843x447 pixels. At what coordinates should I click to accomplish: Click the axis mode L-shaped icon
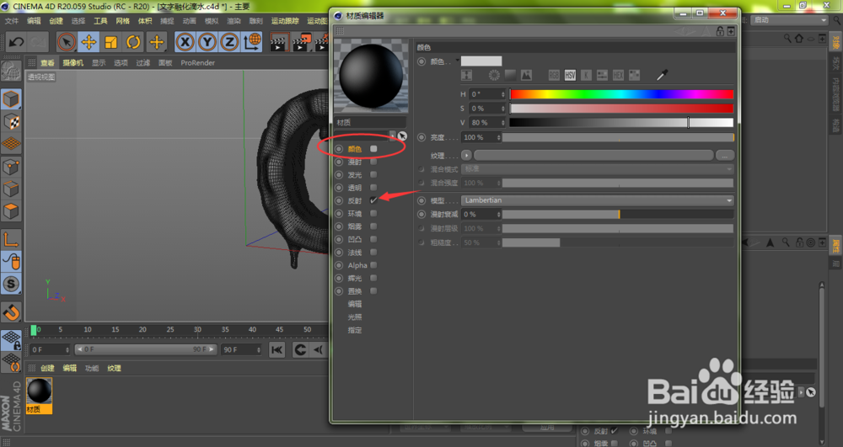[11, 239]
